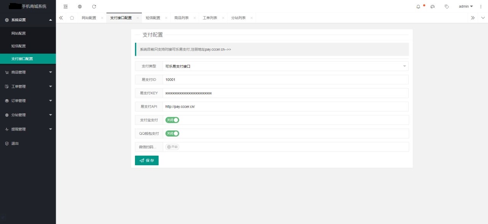Image resolution: width=488 pixels, height=224 pixels.
Task: Open the 支付类型 dropdown
Action: (x=286, y=66)
